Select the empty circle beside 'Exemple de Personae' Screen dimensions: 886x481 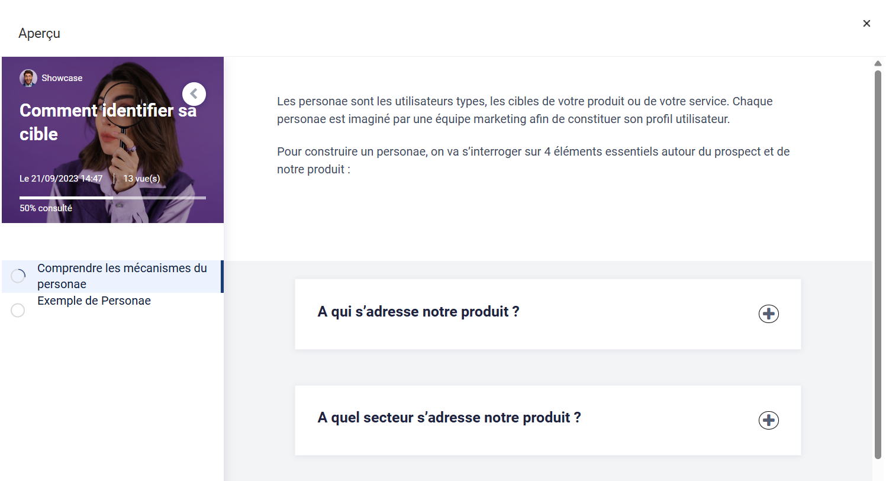(x=18, y=310)
